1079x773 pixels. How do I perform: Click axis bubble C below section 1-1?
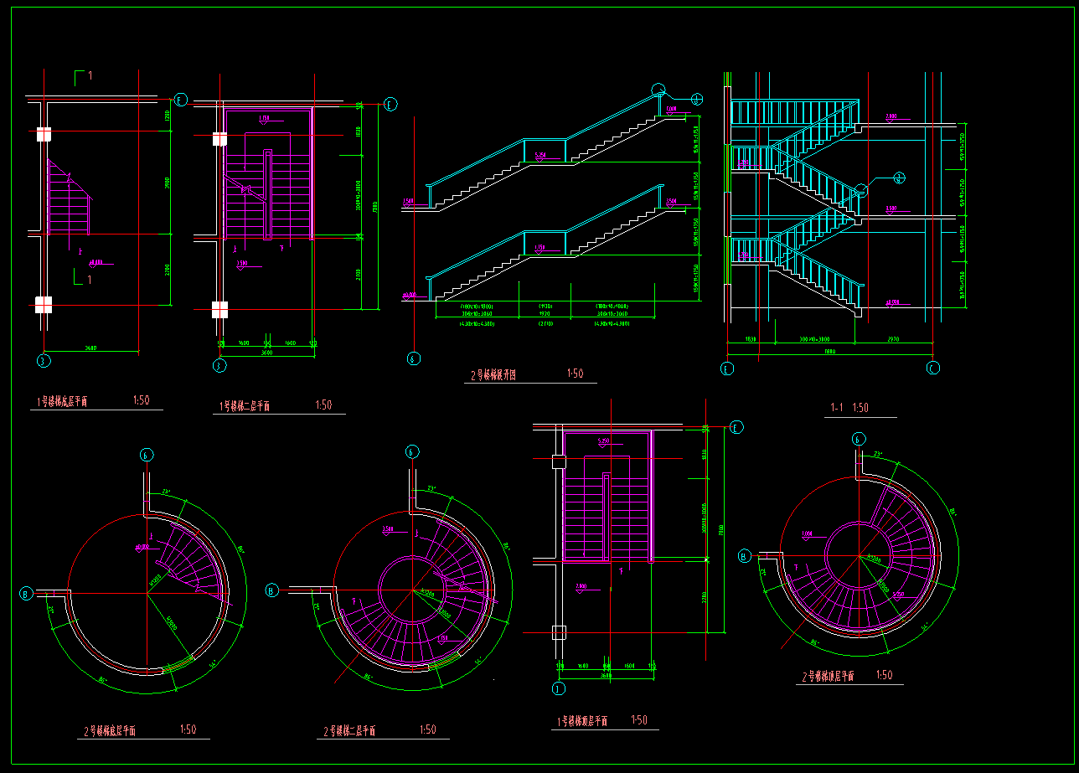click(x=932, y=368)
